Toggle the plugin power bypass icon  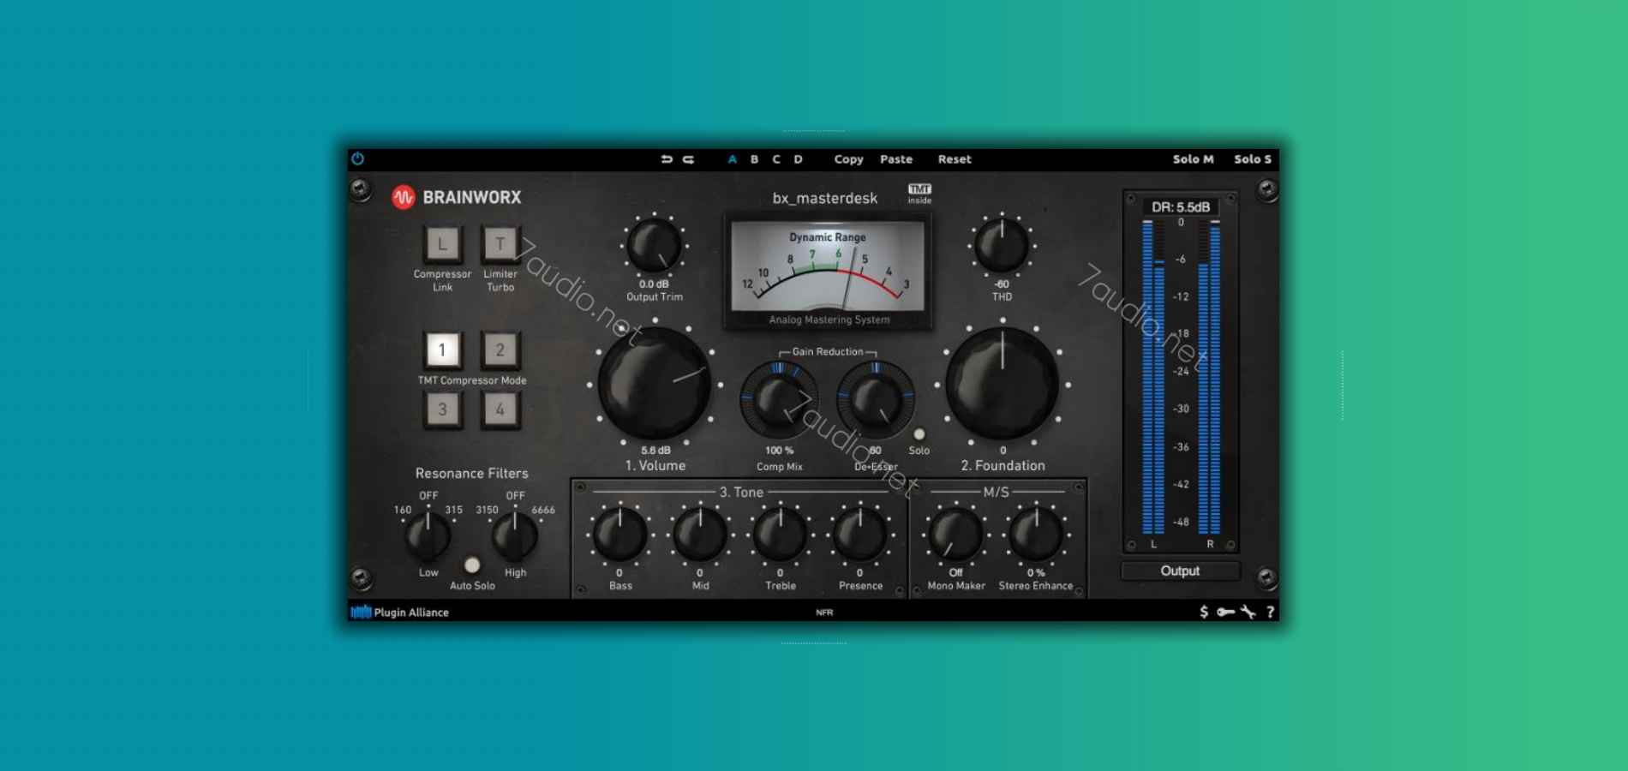[357, 158]
